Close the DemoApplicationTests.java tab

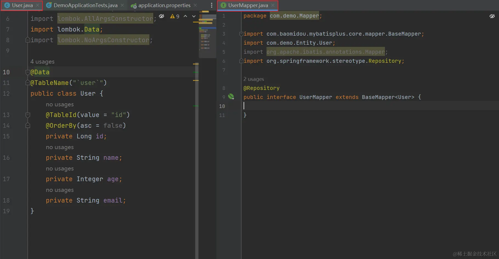pyautogui.click(x=122, y=5)
